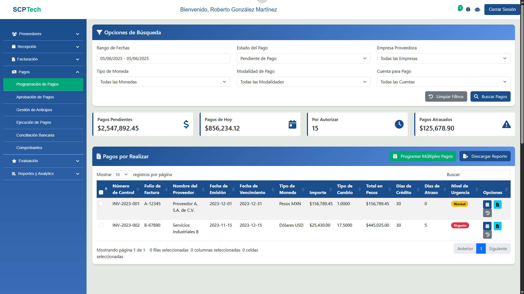
Task: View history icon for INV-2023-002
Action: point(487,234)
